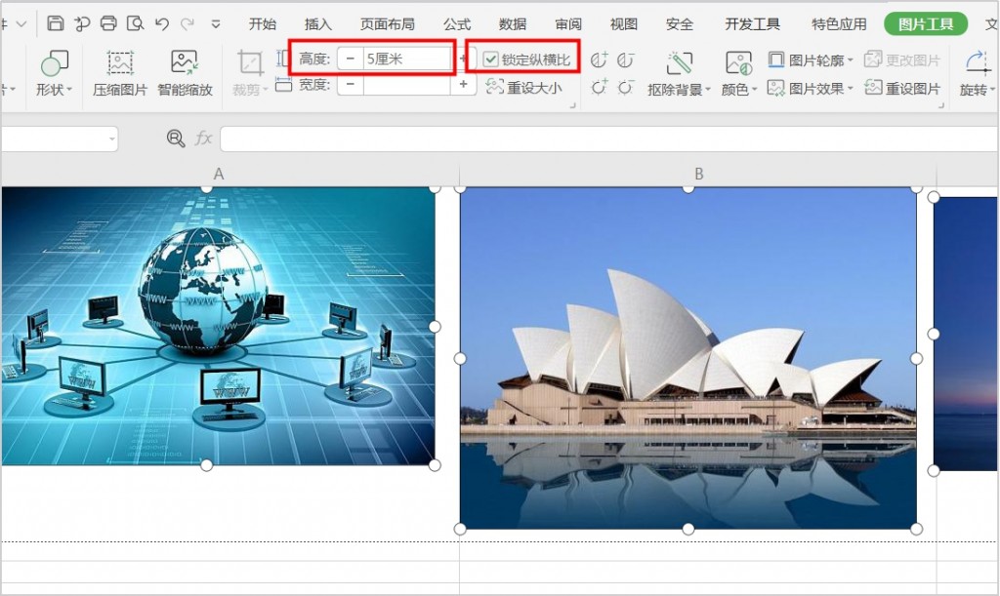Click the export icon beside Save
This screenshot has width=1000, height=596.
pos(82,24)
